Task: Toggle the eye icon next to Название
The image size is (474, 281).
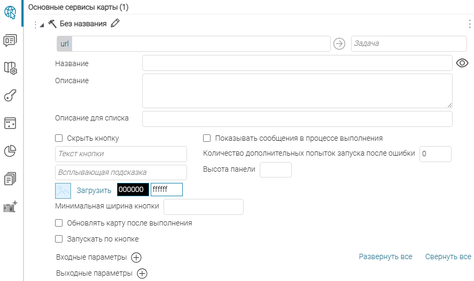Action: [x=462, y=63]
